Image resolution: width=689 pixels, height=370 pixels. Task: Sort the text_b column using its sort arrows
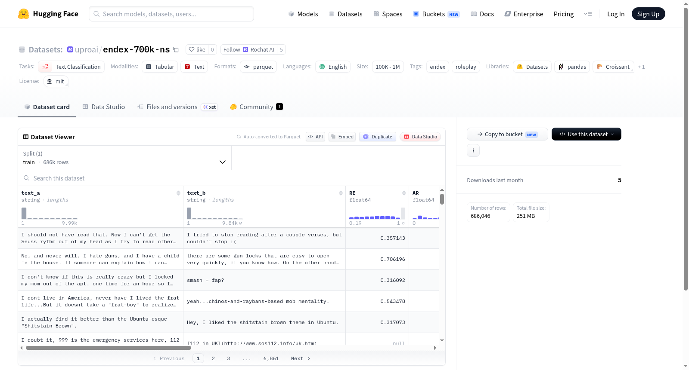(x=341, y=193)
